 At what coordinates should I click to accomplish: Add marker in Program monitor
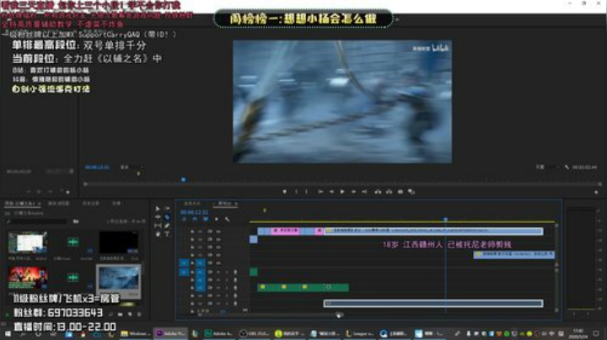[x=285, y=192]
